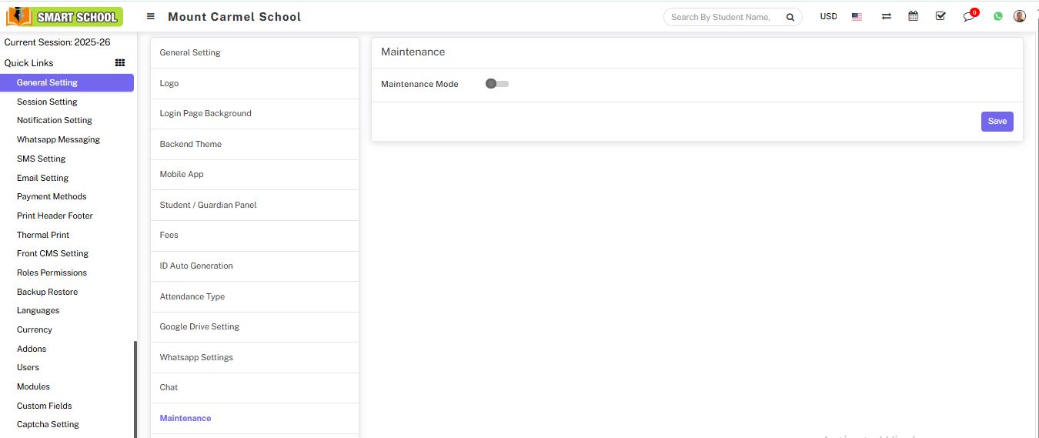Go to Backup Restore sidebar link
This screenshot has height=438, width=1039.
coord(47,292)
